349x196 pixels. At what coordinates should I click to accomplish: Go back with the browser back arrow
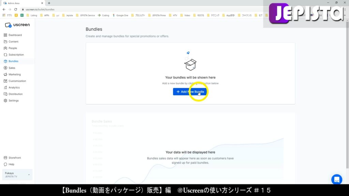(x=4, y=10)
